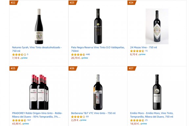189x126 pixels.
Task: Click the 20,70 € price of Pata Negra
Action: (x=75, y=58)
